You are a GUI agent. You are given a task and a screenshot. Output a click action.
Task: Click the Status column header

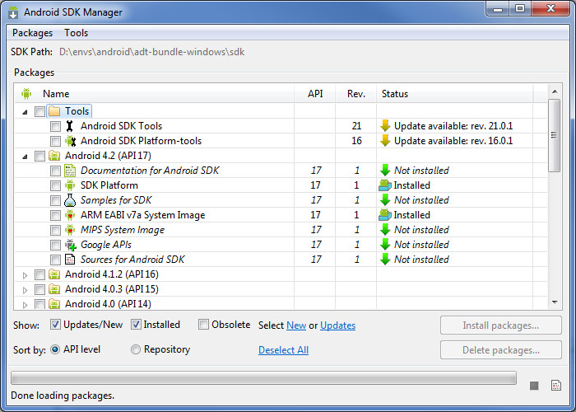point(455,93)
